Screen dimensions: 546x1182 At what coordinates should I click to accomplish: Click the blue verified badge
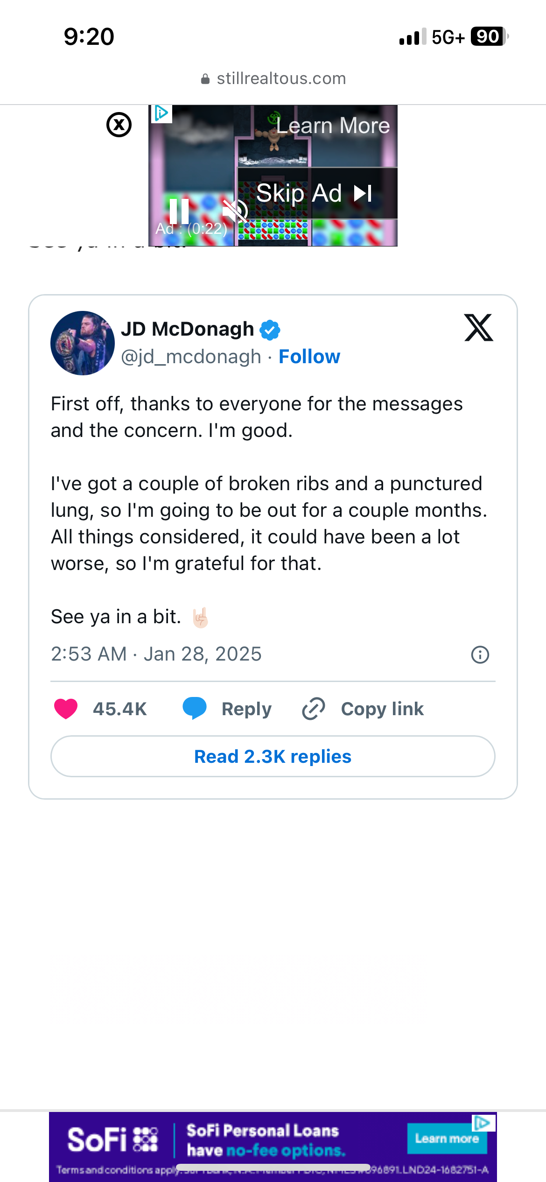pyautogui.click(x=270, y=330)
